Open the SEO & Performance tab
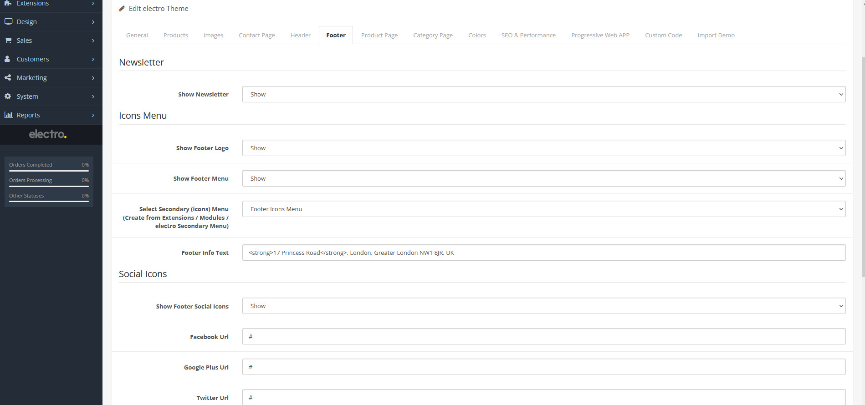 (528, 35)
